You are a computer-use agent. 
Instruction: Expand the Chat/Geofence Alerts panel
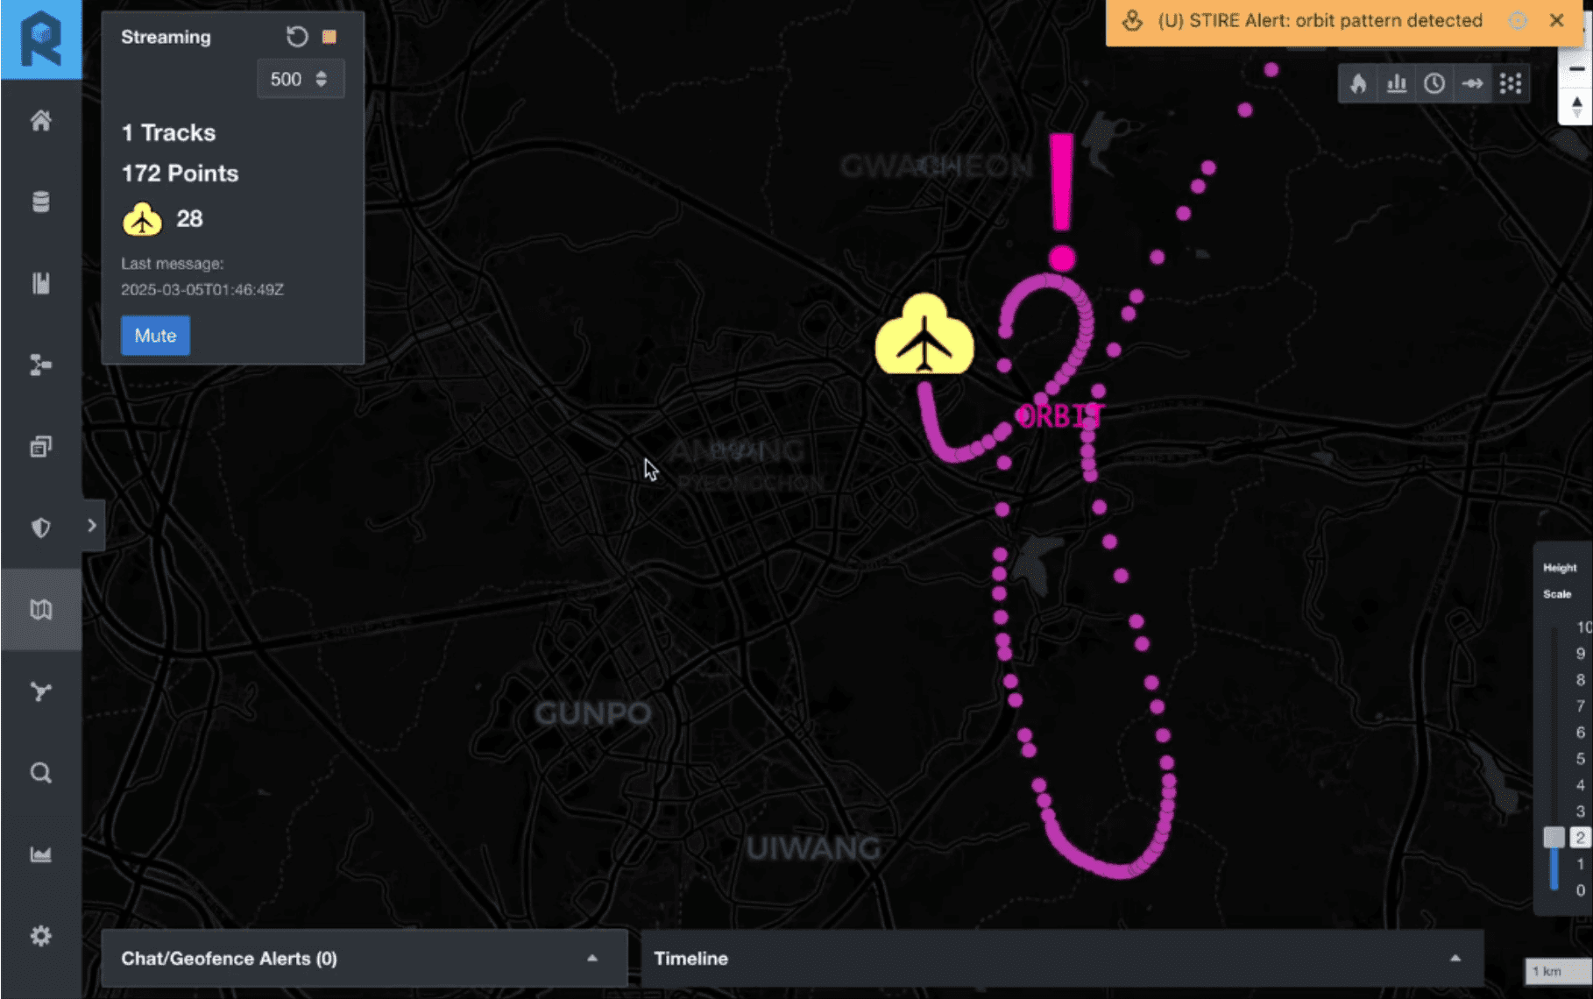(x=365, y=959)
